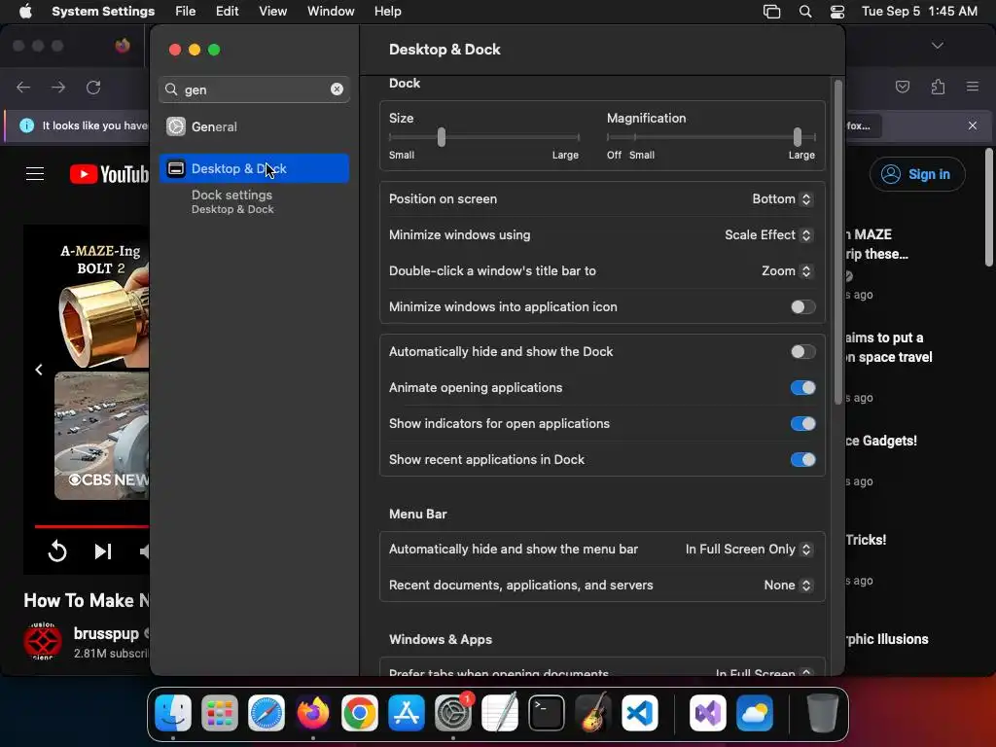Launch Safari from the Dock
996x747 pixels.
[267, 713]
